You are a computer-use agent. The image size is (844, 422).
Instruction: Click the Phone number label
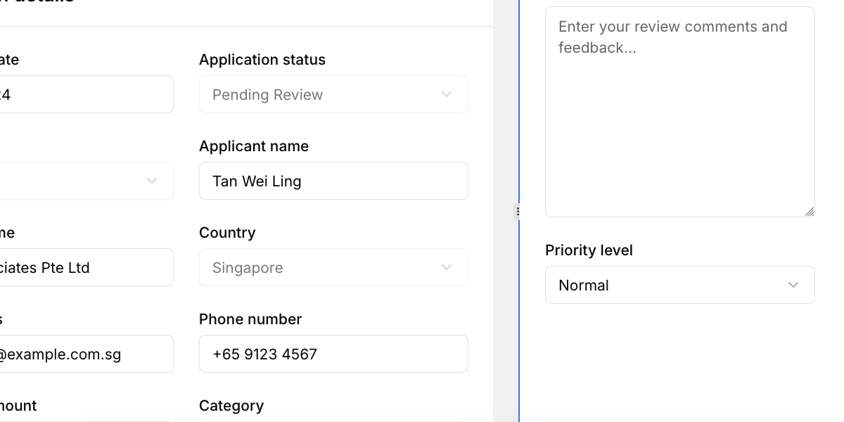point(250,319)
